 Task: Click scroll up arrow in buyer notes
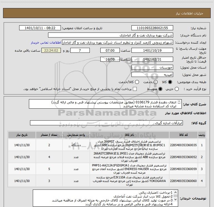(176, 192)
